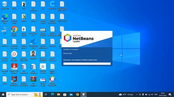The width and height of the screenshot is (174, 97).
Task: Open the Windows Start menu
Action: pyautogui.click(x=3, y=95)
